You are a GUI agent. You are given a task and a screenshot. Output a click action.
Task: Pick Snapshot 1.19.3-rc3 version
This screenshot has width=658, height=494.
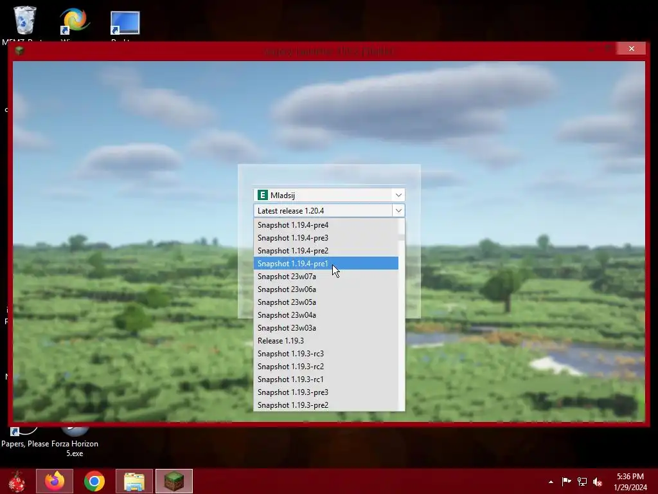click(326, 354)
